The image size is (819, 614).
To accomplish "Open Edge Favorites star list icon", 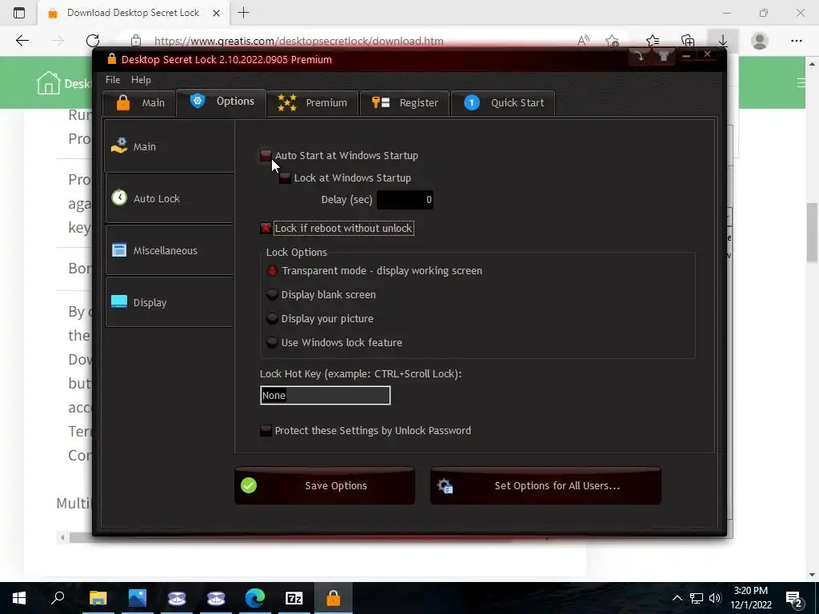I will pyautogui.click(x=653, y=41).
